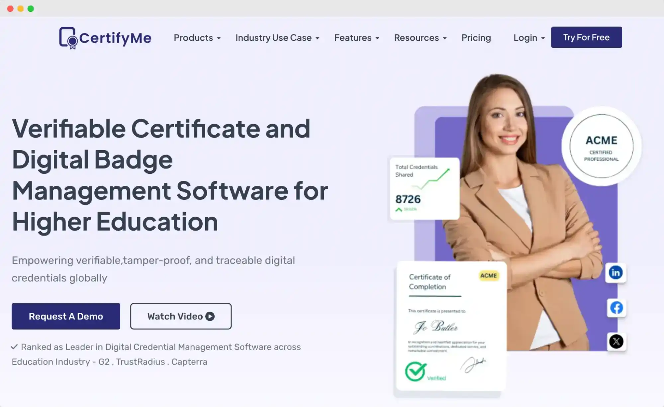Open the Certificate of Completion preview
This screenshot has height=407, width=664.
[451, 326]
